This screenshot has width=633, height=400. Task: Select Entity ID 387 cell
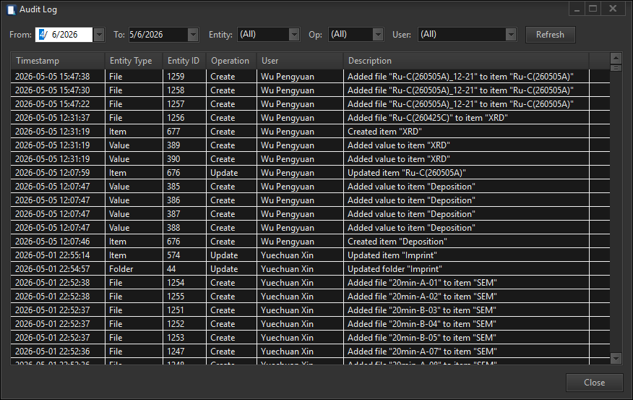pos(184,213)
